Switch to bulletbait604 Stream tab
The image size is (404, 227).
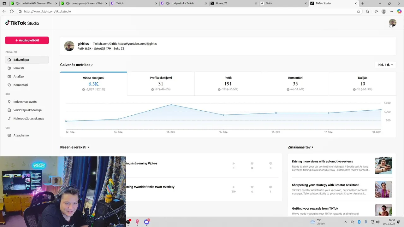34,3
